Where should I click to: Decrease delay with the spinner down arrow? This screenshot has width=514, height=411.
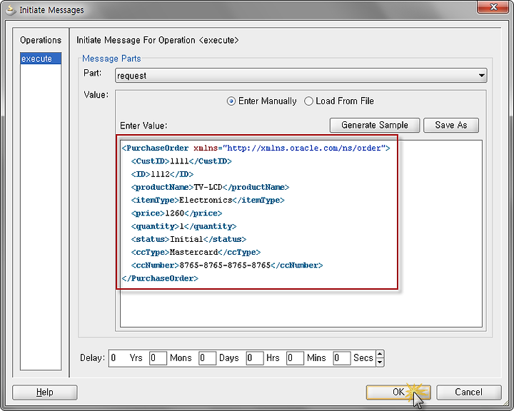coord(380,362)
